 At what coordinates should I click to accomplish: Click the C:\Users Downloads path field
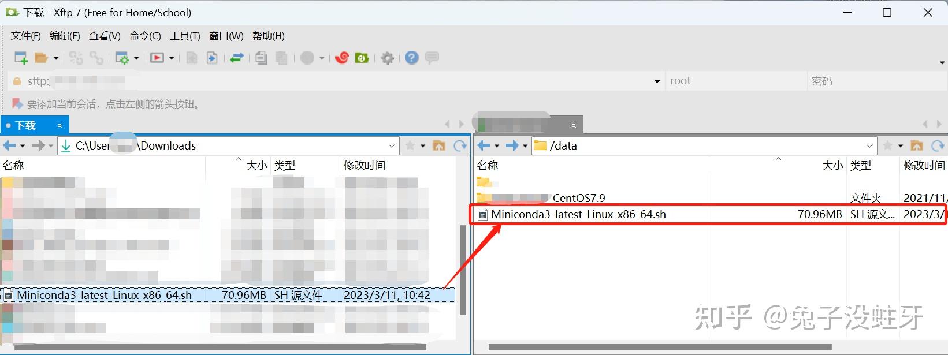click(228, 146)
